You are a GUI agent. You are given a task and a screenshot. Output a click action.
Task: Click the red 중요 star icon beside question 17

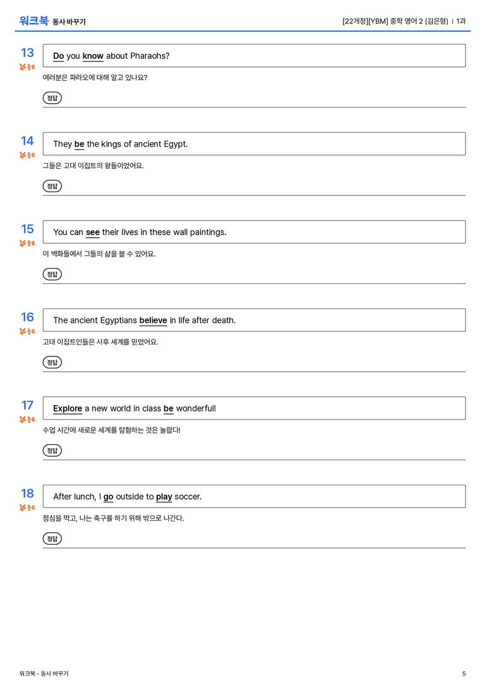click(22, 419)
